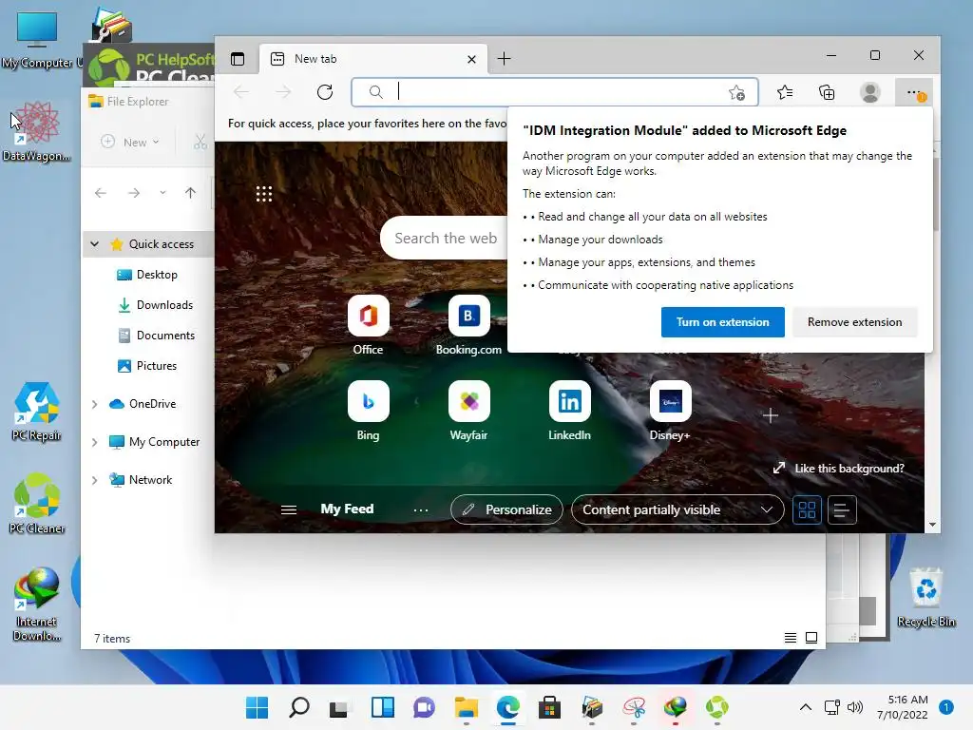The width and height of the screenshot is (973, 730).
Task: Select Desktop in File Explorer sidebar
Action: (147, 275)
